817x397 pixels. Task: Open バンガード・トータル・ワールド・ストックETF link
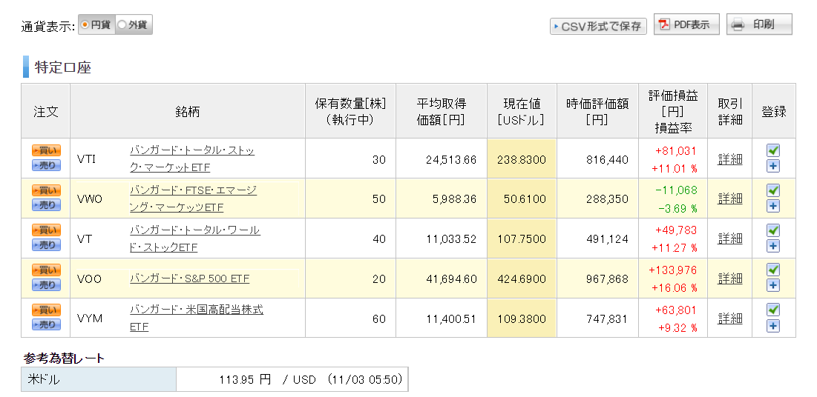195,238
